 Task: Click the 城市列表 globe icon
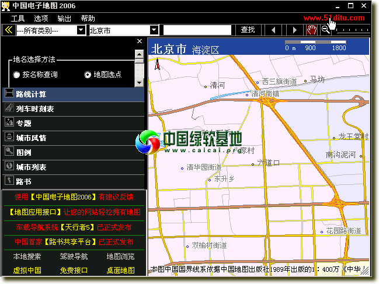pos(9,166)
